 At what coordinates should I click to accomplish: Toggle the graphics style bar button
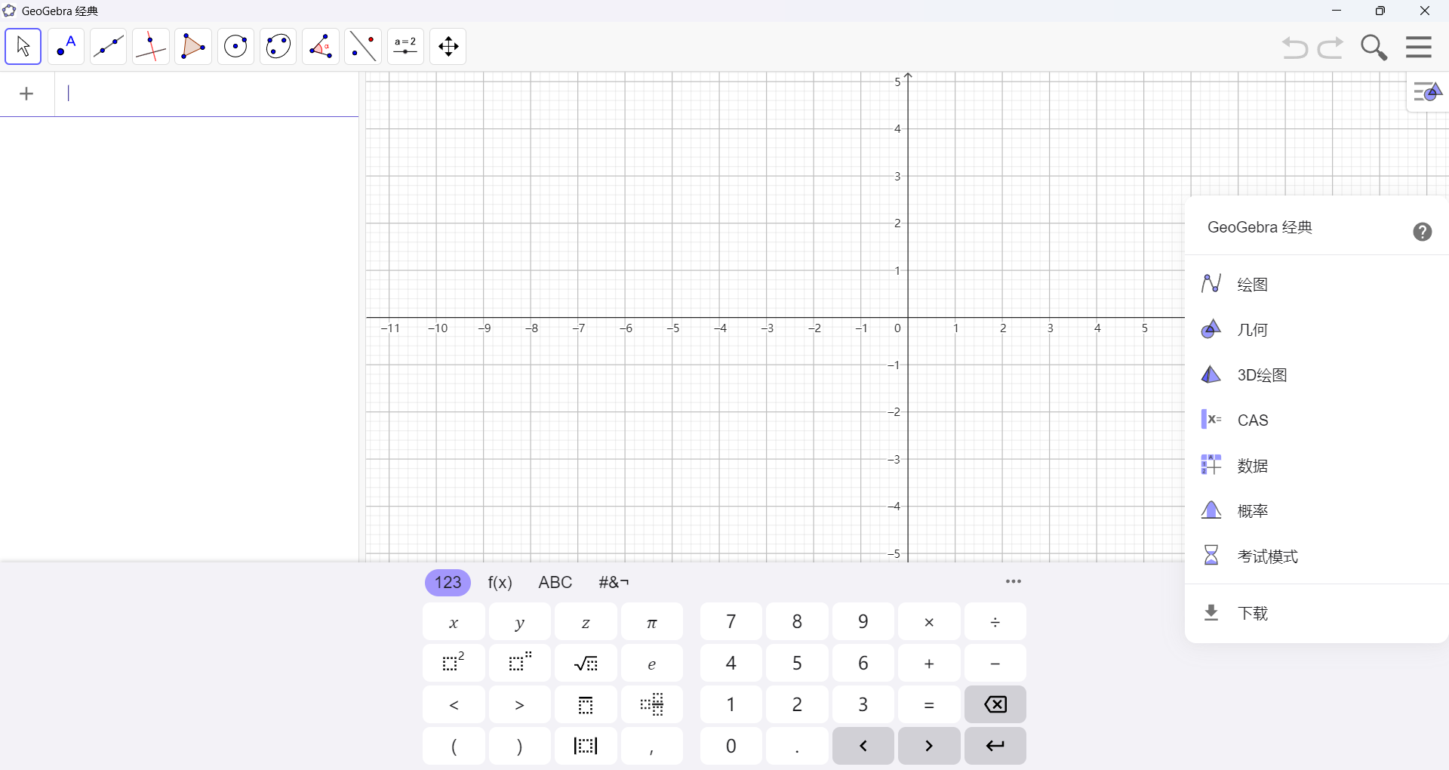(x=1428, y=93)
